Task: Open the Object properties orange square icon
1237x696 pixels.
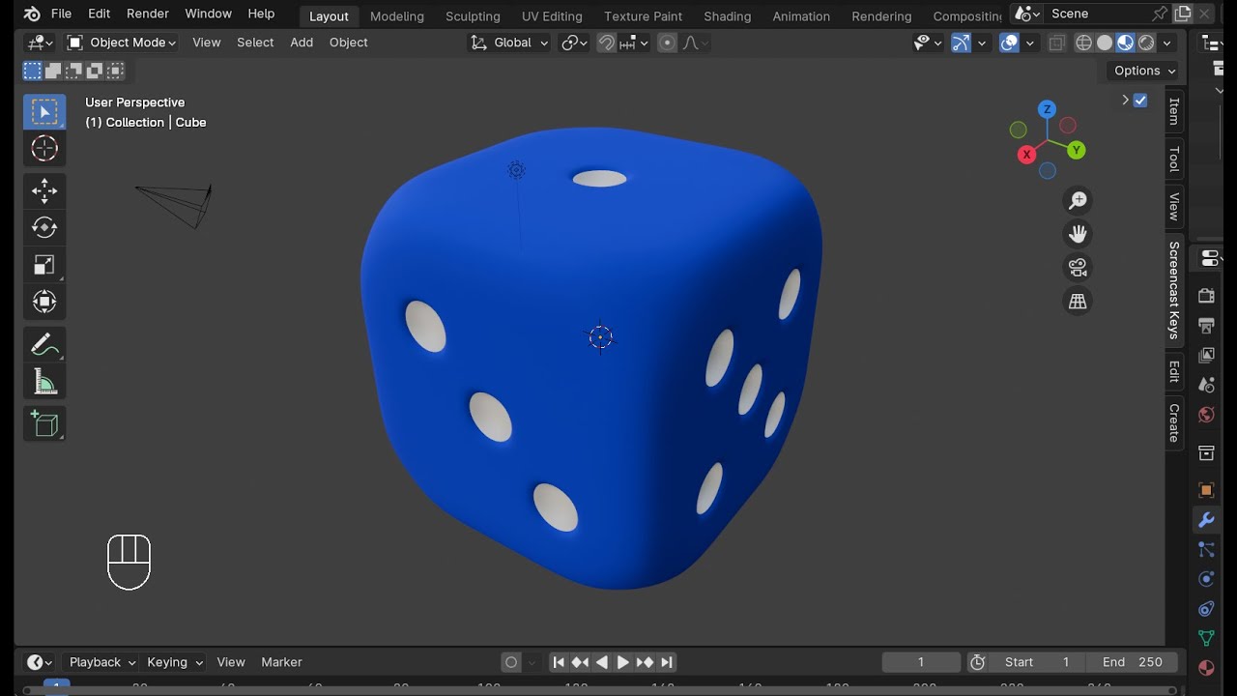Action: click(1206, 490)
